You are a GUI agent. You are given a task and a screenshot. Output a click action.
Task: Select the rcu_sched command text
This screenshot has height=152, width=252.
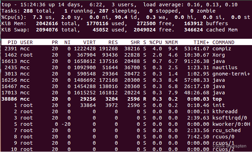(226, 130)
